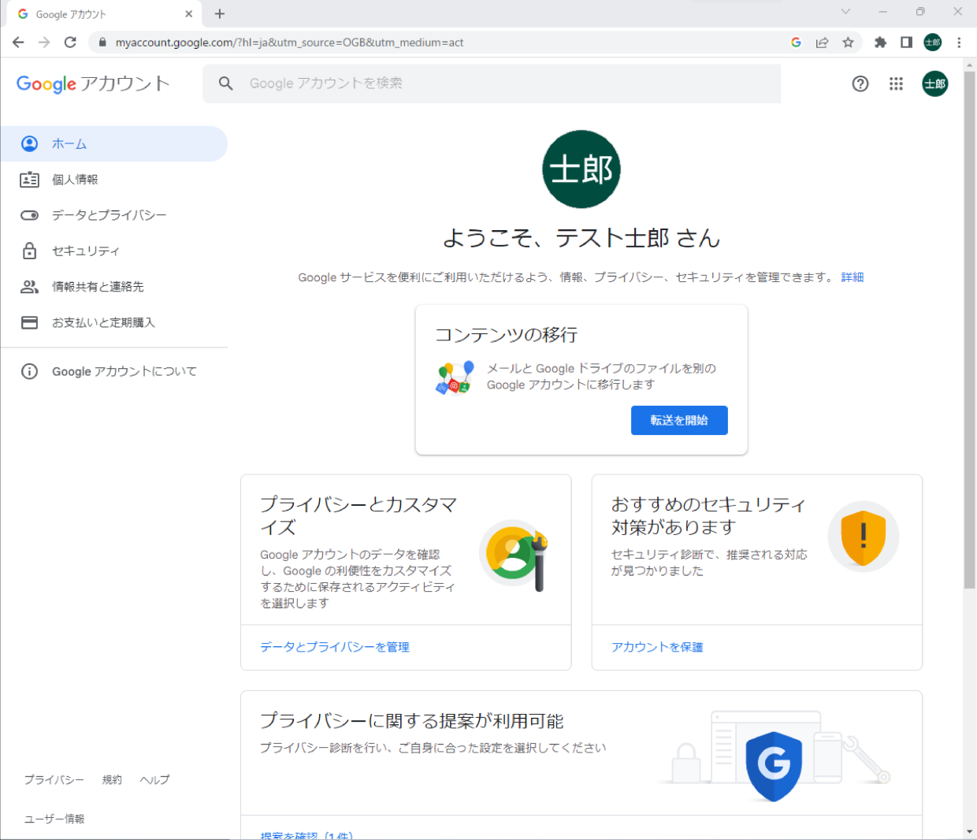Click the Chrome profile avatar in toolbar
Image resolution: width=977 pixels, height=840 pixels.
coord(933,43)
